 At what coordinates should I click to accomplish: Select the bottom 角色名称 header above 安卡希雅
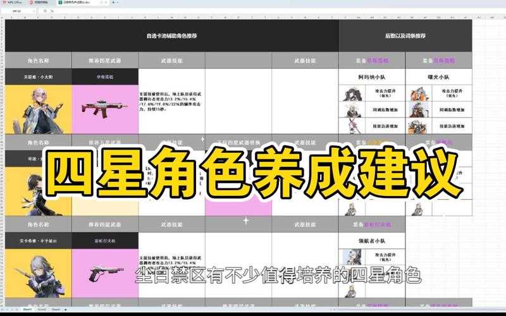[x=39, y=224]
